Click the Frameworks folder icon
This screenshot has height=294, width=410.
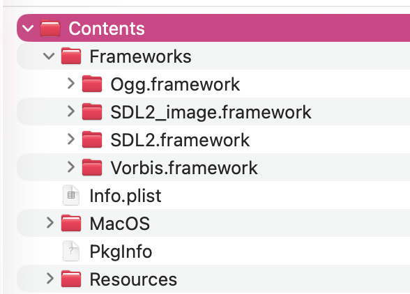[x=71, y=56]
